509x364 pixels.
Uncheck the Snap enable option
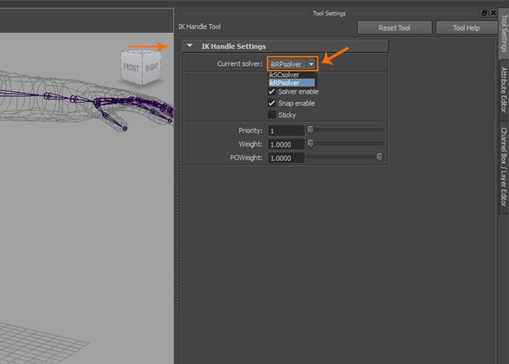(x=272, y=103)
